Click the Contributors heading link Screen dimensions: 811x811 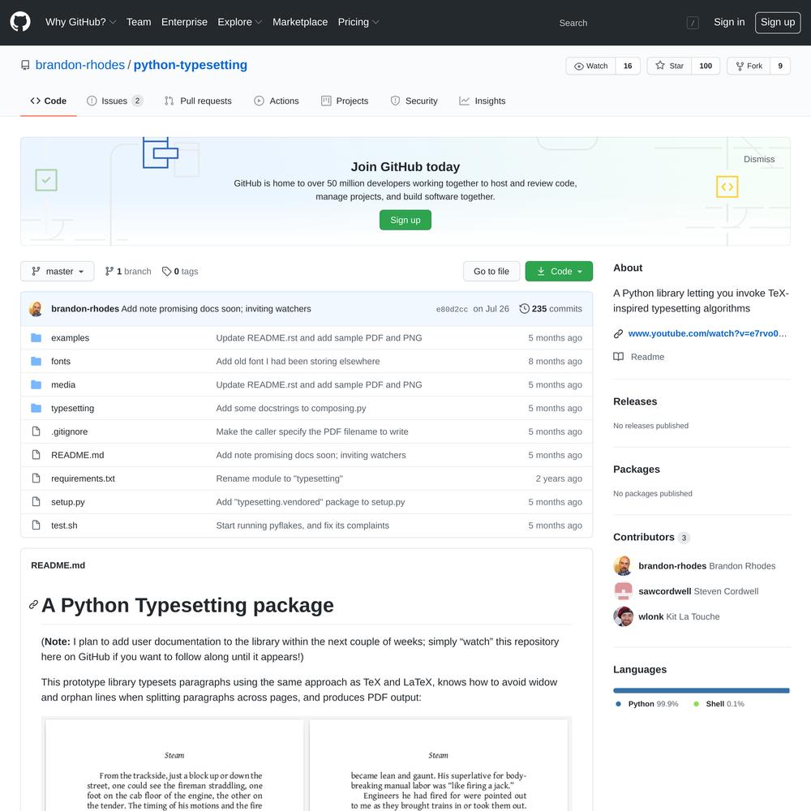[651, 538]
